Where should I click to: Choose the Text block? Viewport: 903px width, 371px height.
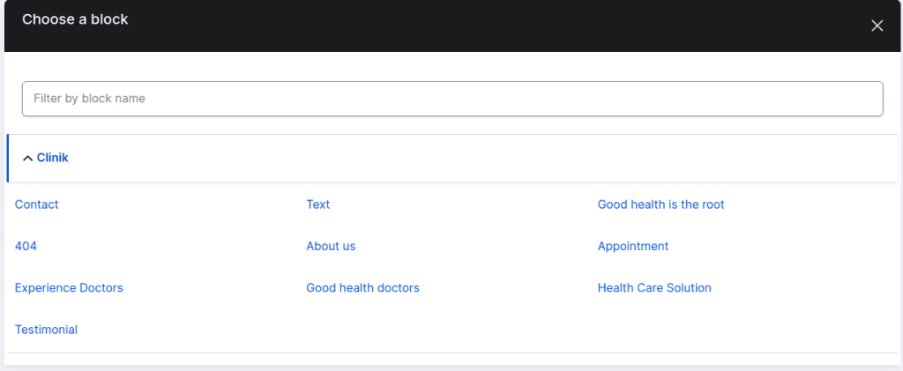pos(317,204)
